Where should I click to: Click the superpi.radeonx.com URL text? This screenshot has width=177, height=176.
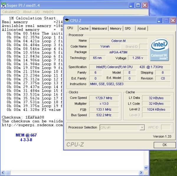pos(32,125)
